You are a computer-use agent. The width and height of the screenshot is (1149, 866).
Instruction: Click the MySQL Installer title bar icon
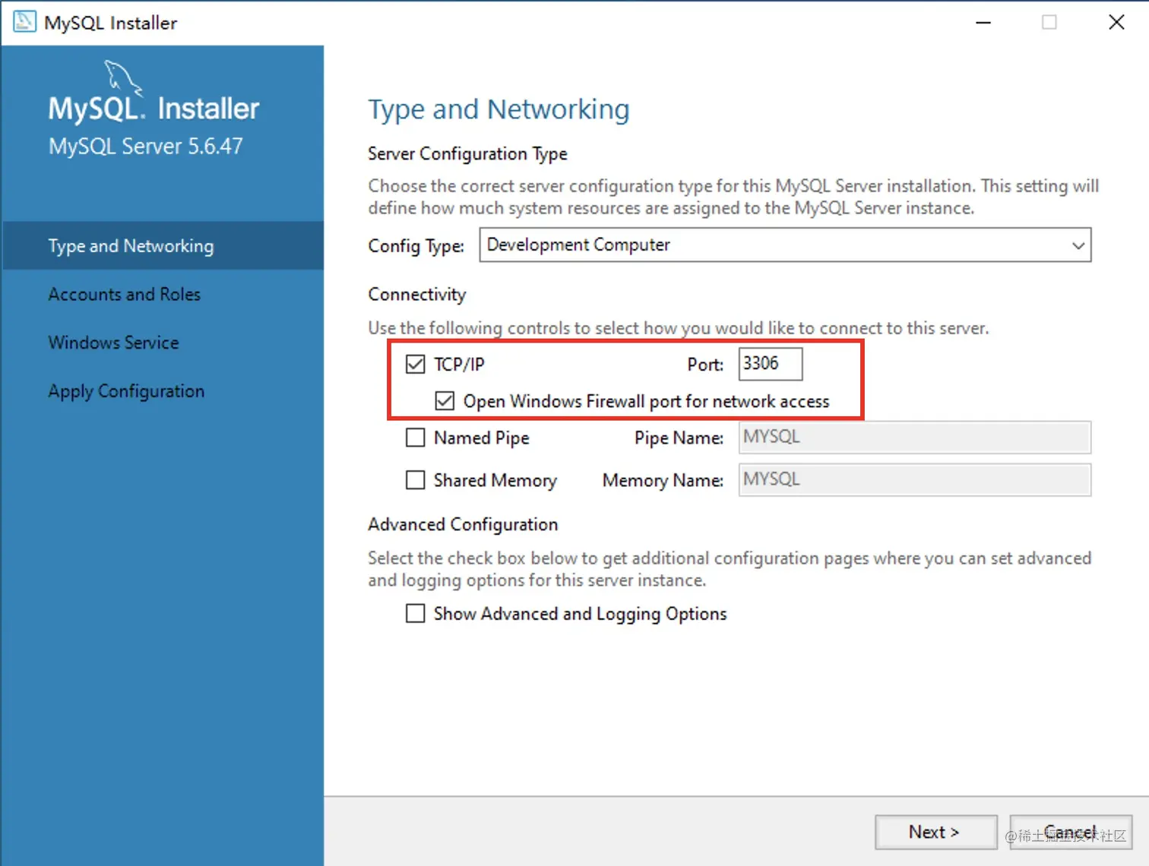[x=24, y=22]
